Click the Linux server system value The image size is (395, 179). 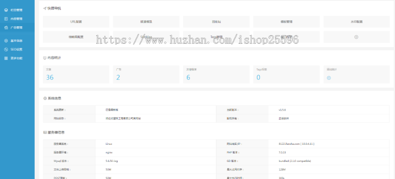coord(109,144)
